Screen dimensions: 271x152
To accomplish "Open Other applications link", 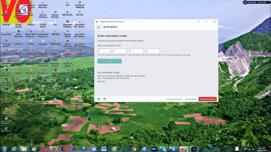I will click(174, 99).
